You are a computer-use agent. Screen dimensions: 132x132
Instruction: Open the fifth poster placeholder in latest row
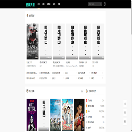coord(85,41)
